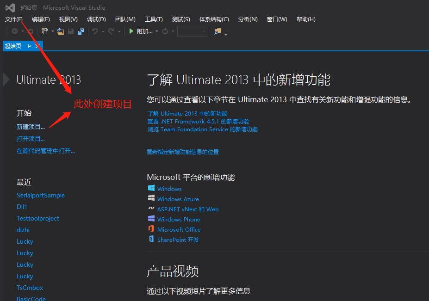The image size is (429, 301).
Task: Open the empty toolbar combo box
Action: tap(193, 31)
